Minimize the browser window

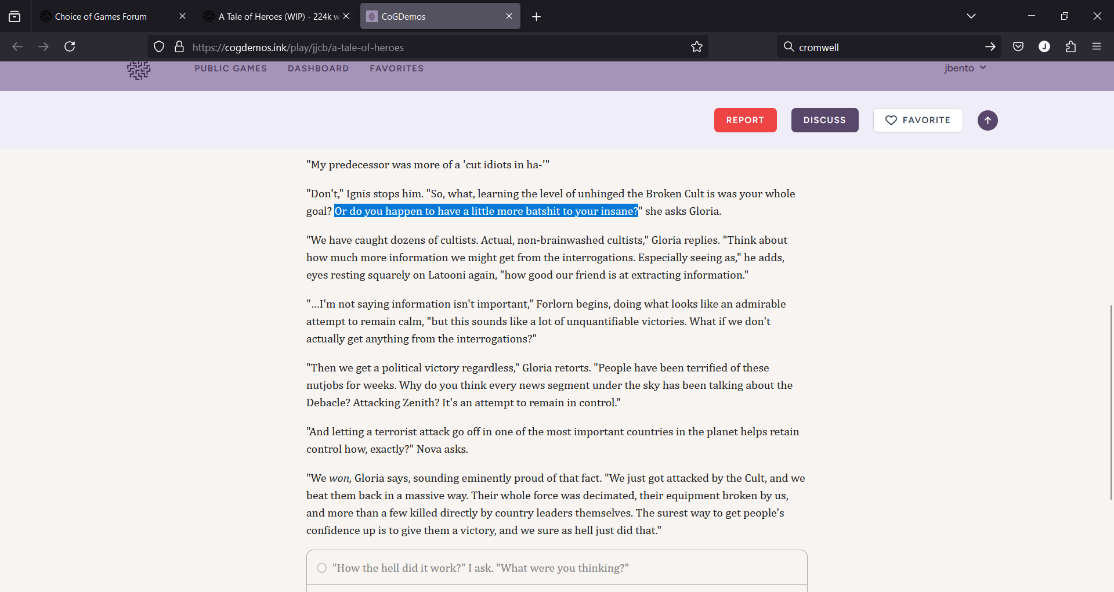click(x=1032, y=16)
